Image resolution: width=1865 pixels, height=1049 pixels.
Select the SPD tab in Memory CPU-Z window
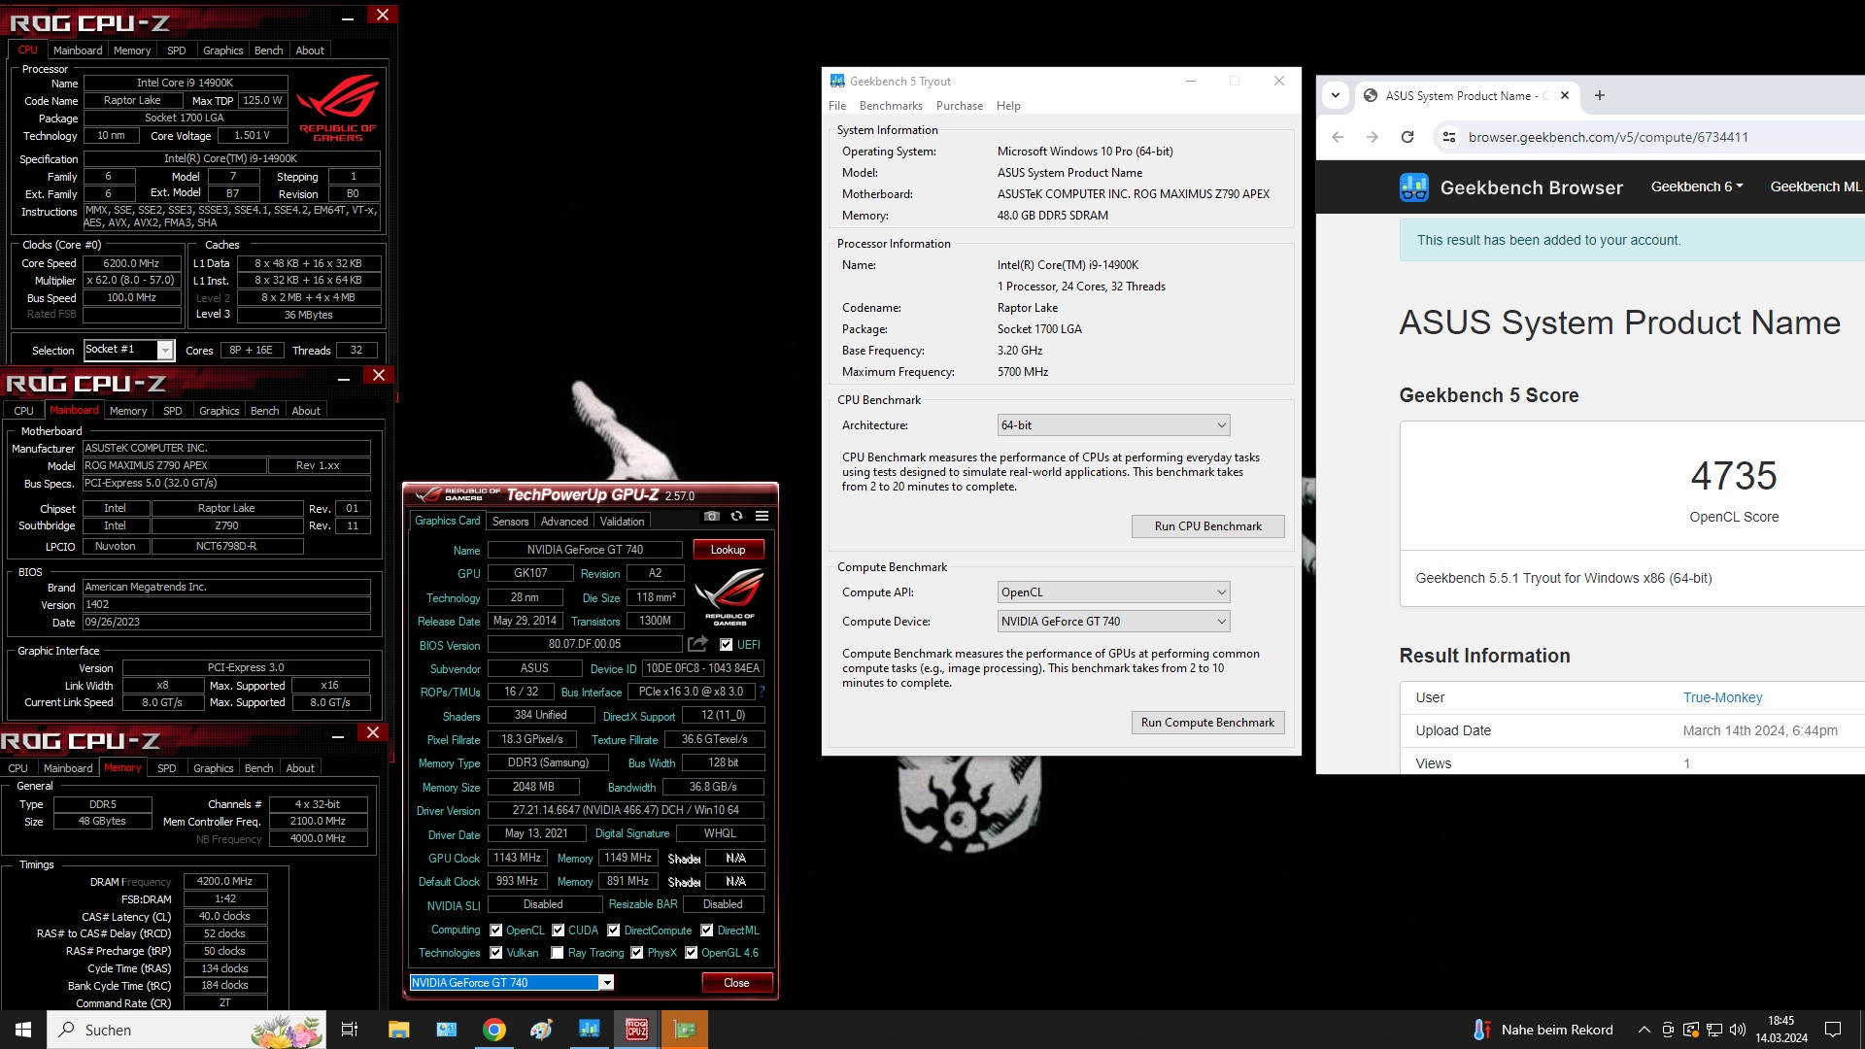(167, 768)
